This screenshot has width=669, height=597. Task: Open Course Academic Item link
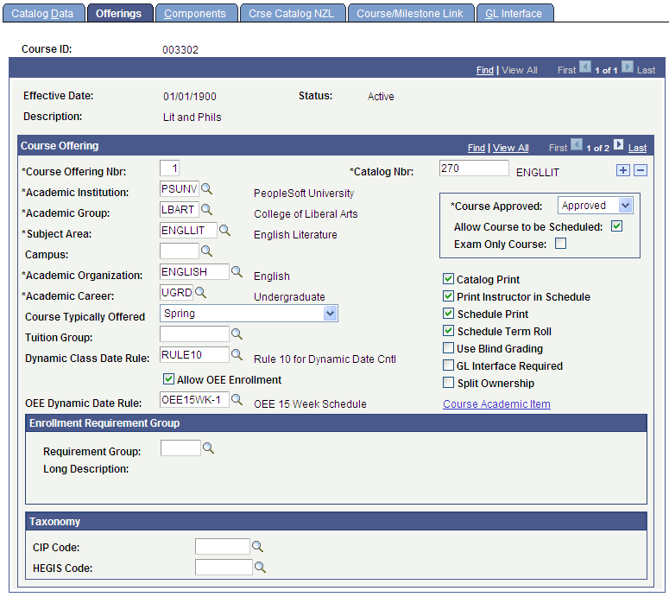496,403
